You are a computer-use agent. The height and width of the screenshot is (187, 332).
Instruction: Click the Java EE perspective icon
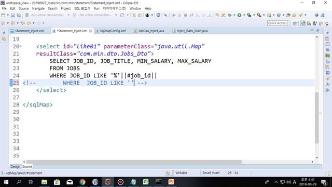[x=303, y=23]
